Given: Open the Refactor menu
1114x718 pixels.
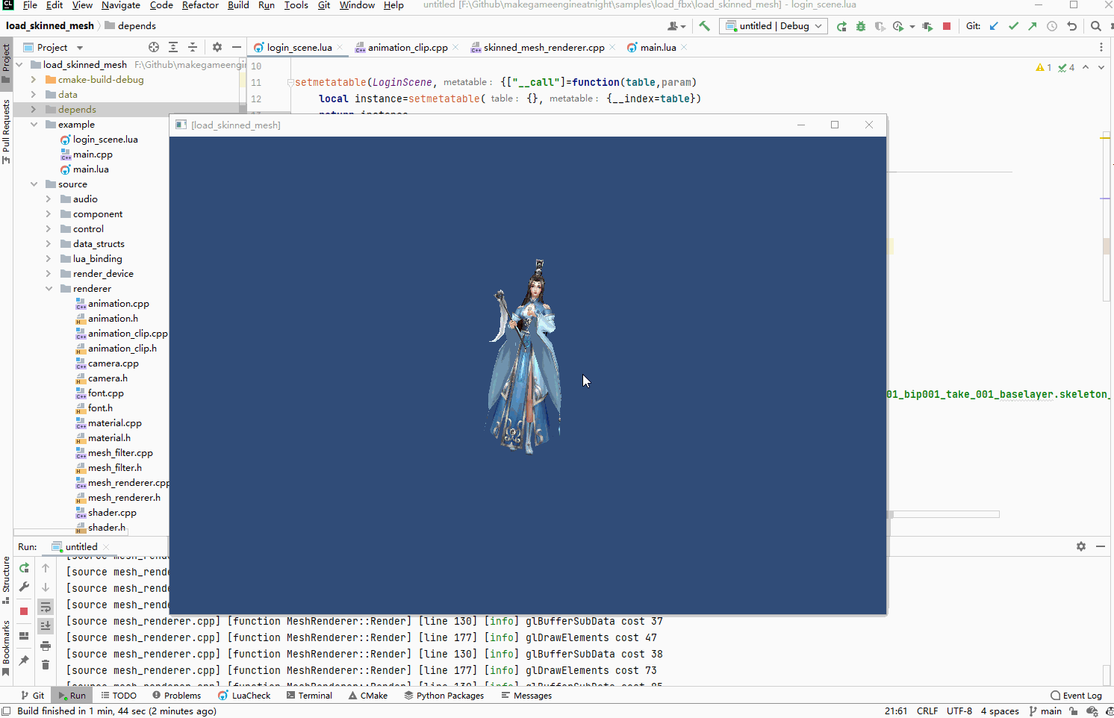Looking at the screenshot, I should (x=200, y=5).
